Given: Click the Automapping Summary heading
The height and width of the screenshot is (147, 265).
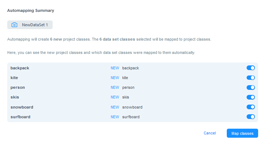Looking at the screenshot, I should tap(31, 10).
